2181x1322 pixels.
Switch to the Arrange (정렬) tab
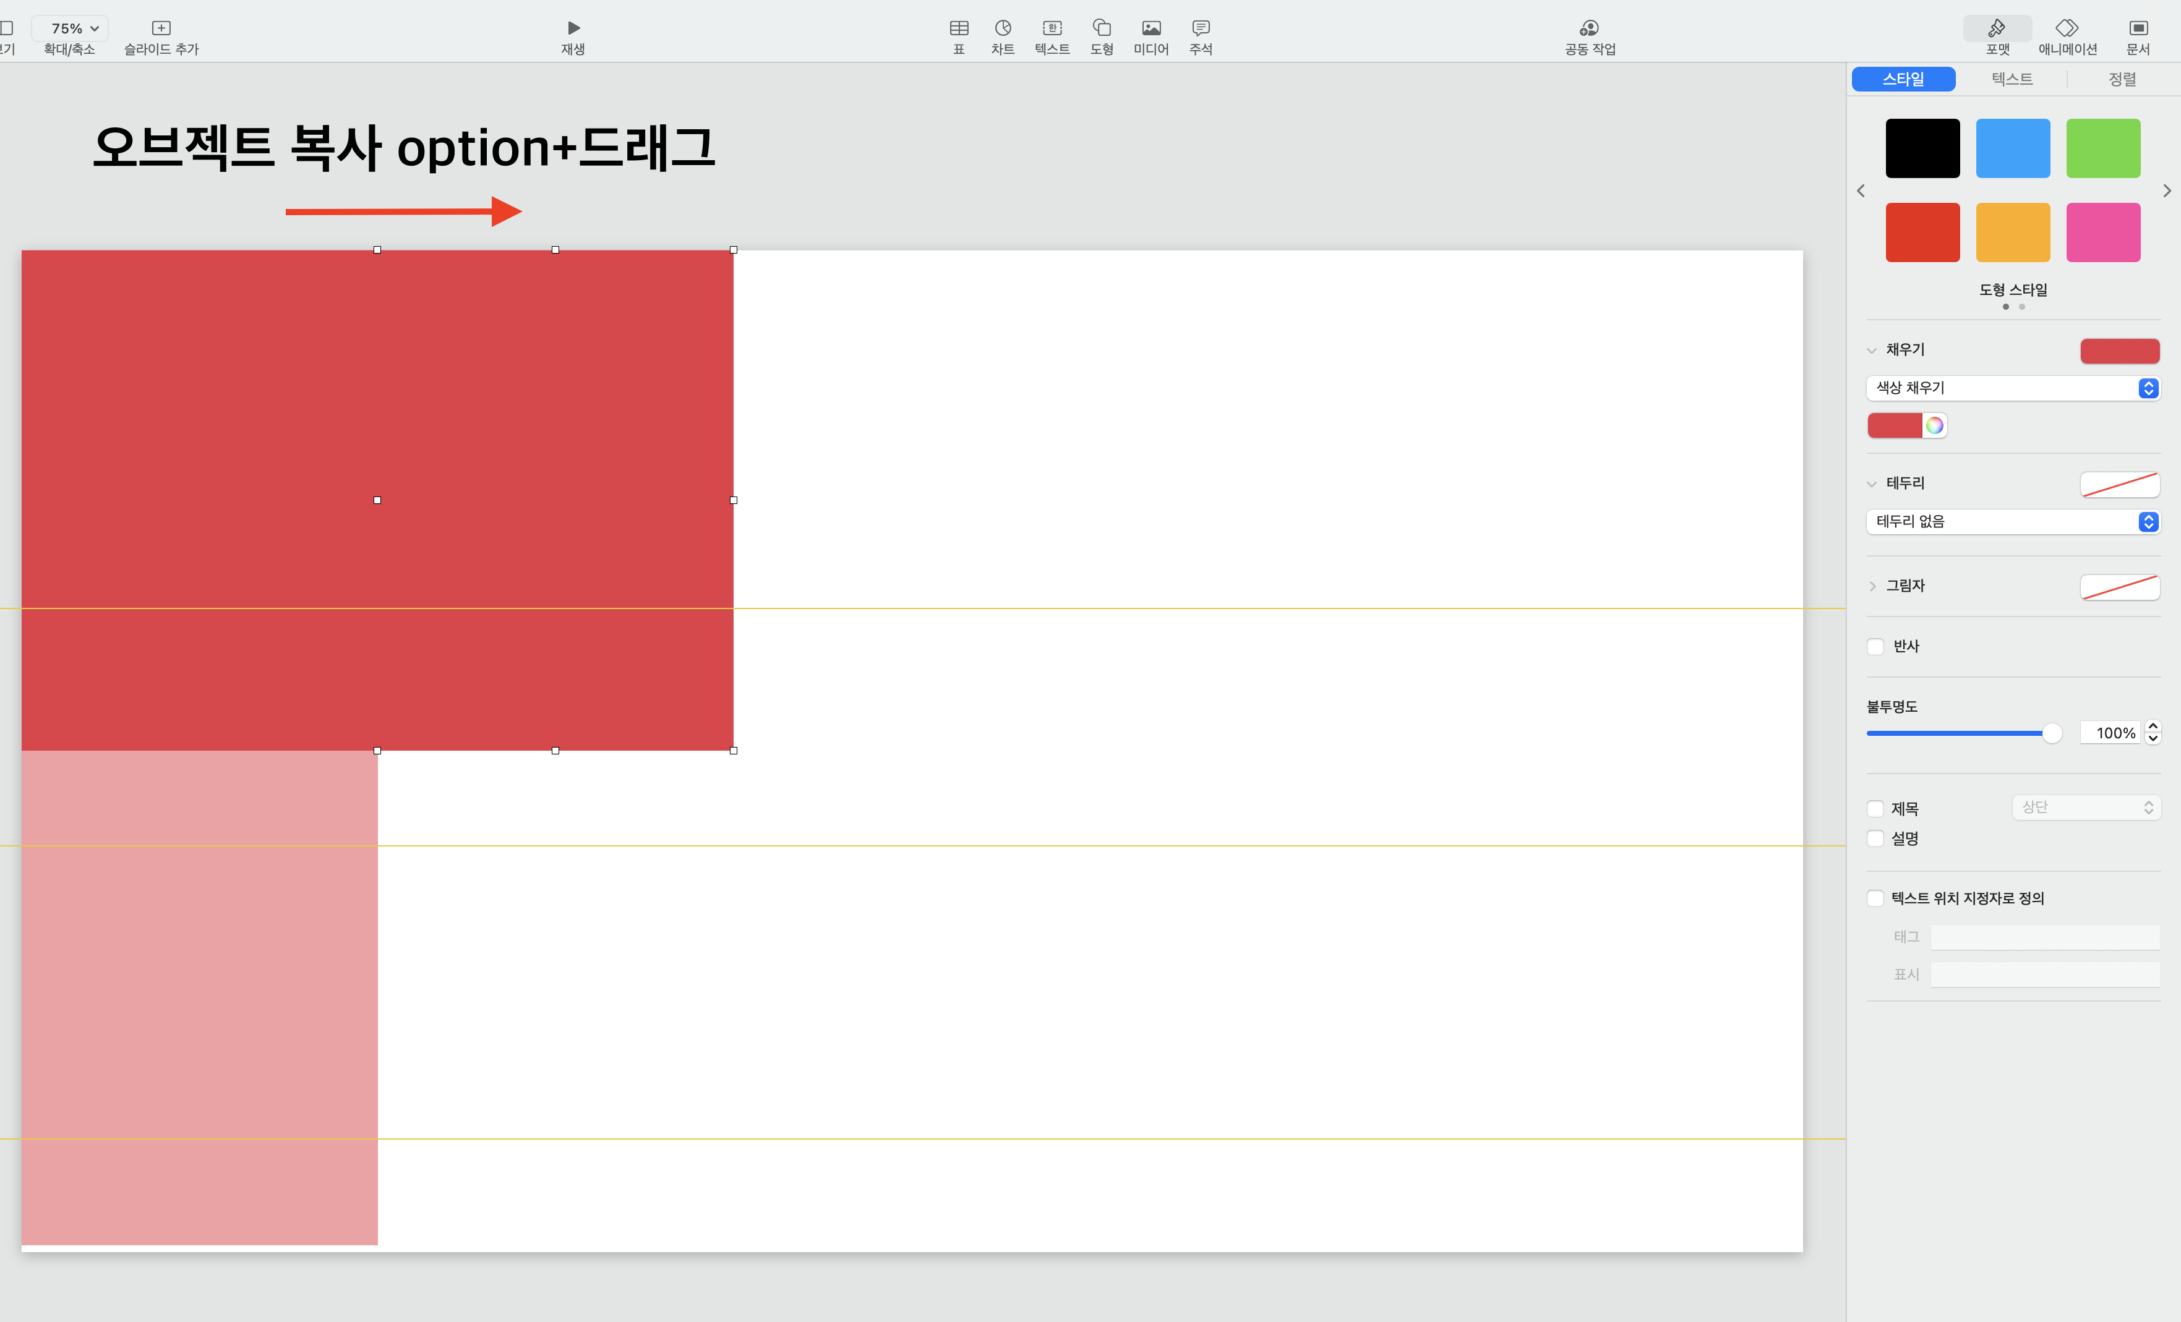coord(2122,79)
